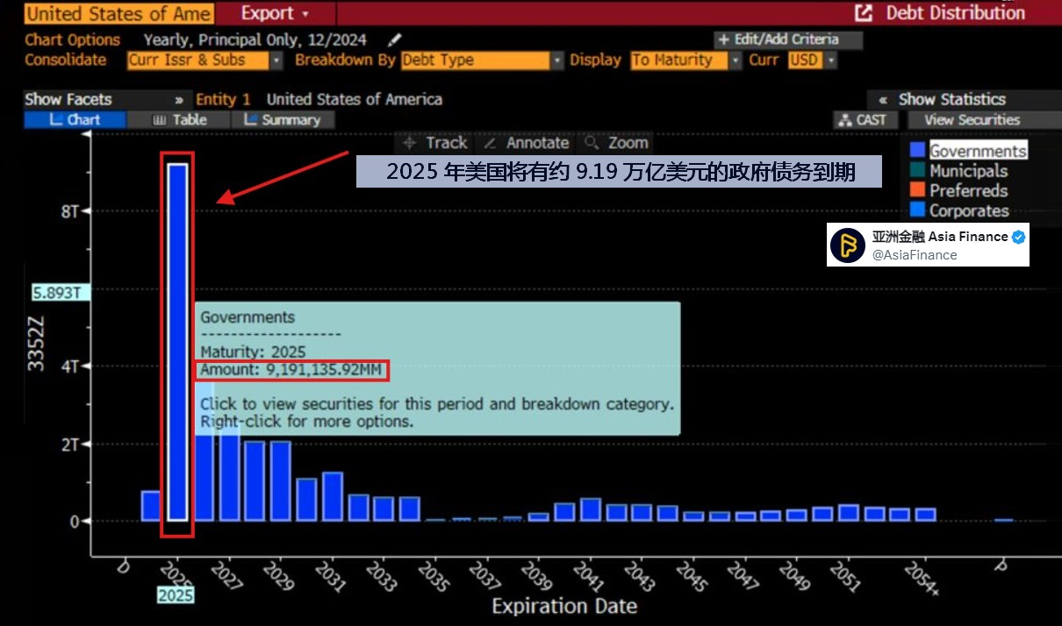1062x626 pixels.
Task: Select Preferreds legend label
Action: (x=968, y=190)
